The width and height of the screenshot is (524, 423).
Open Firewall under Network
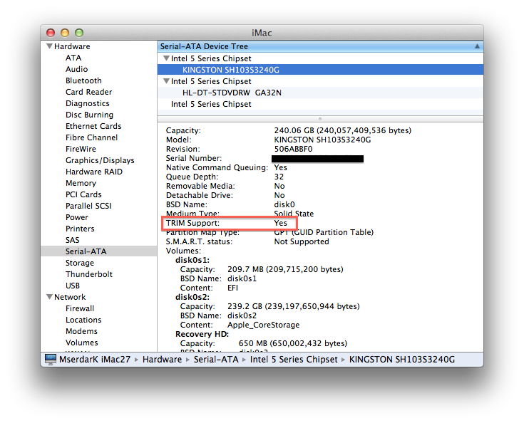coord(80,308)
